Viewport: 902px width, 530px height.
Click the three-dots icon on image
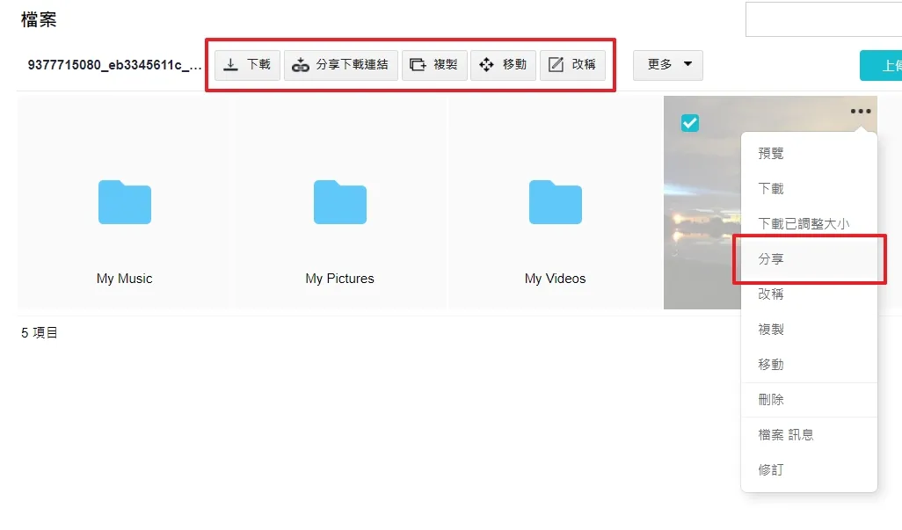click(861, 112)
